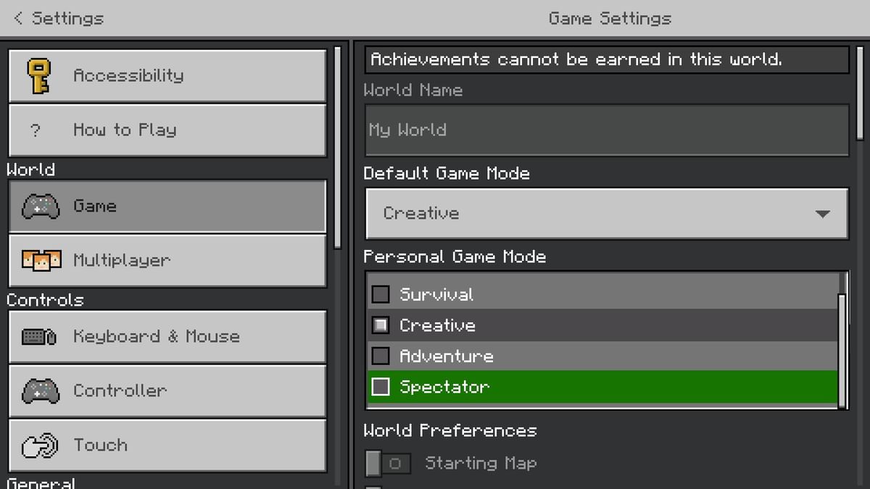Toggle the Starting Map switch
The image size is (870, 489).
[389, 463]
